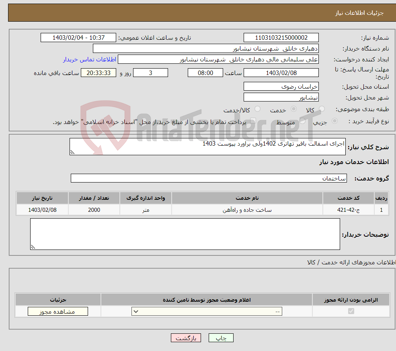Click the شماره نیاز number field
This screenshot has width=396, height=351.
pos(281,38)
